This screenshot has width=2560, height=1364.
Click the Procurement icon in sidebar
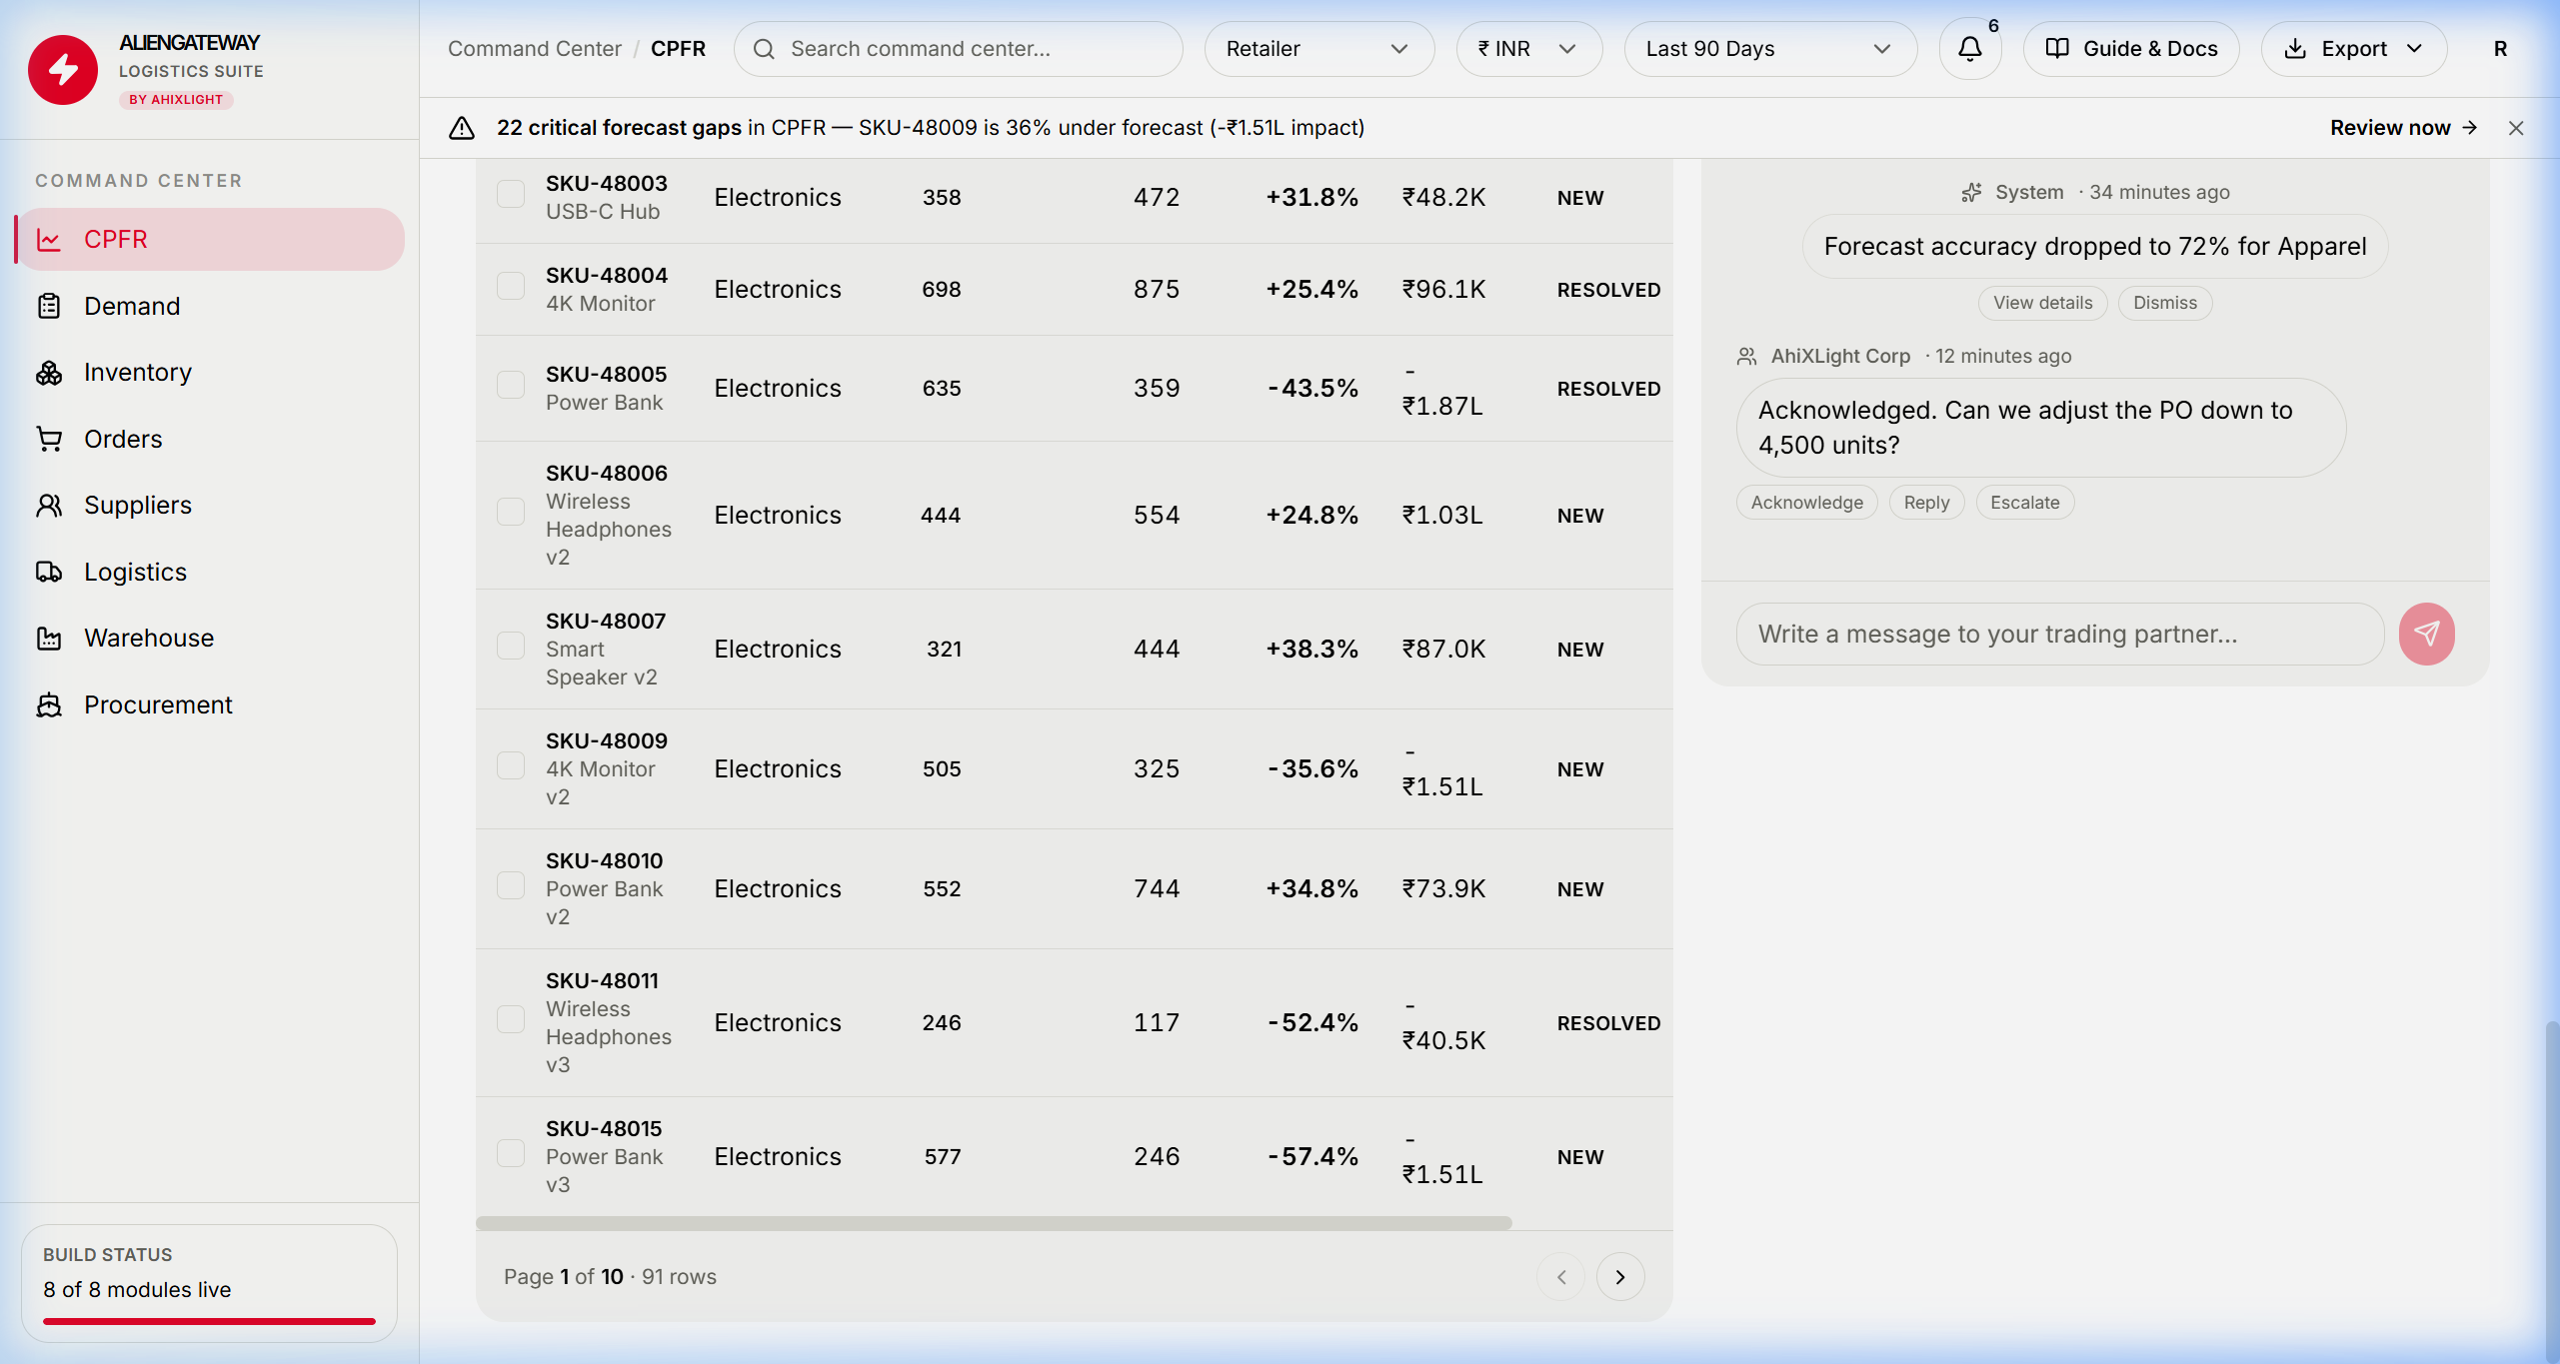(x=49, y=705)
